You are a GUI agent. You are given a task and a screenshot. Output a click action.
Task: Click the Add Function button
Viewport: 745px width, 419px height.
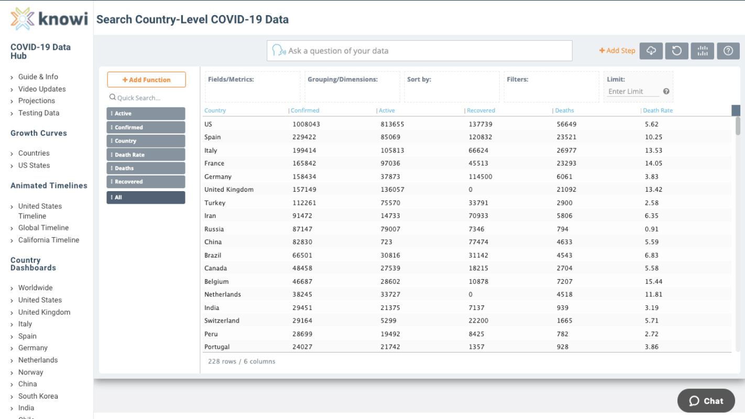coord(146,80)
